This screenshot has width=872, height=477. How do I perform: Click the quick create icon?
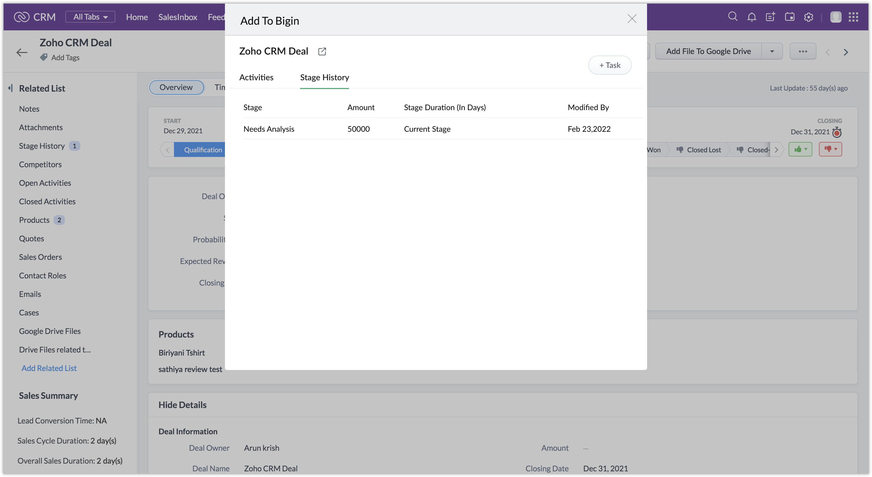pos(770,17)
